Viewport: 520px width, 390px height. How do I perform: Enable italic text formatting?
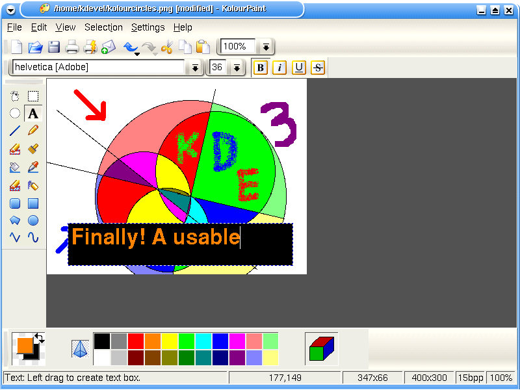(x=279, y=67)
